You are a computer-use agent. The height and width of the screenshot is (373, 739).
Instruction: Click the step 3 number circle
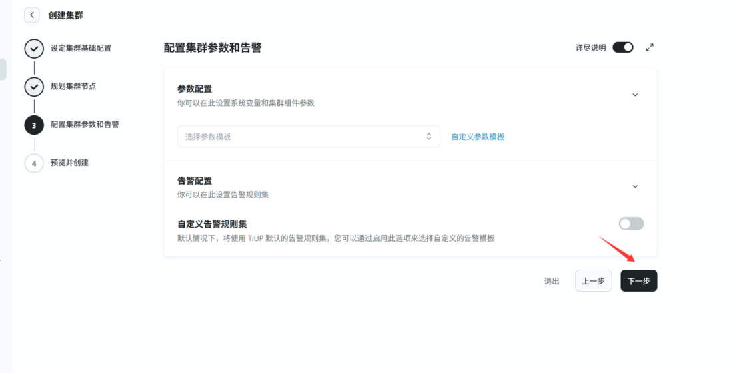point(34,125)
